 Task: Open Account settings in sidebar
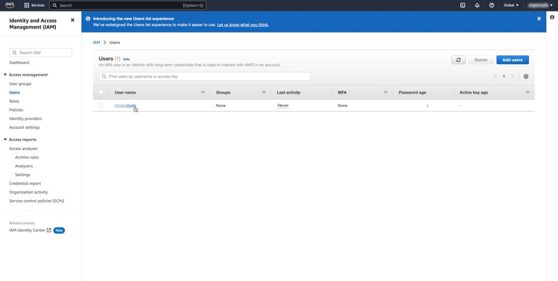point(25,127)
